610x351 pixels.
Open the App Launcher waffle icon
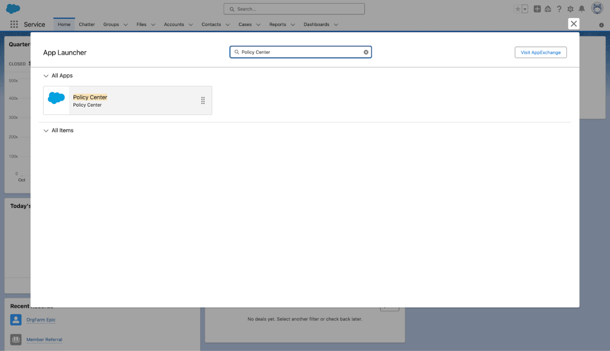pos(14,24)
